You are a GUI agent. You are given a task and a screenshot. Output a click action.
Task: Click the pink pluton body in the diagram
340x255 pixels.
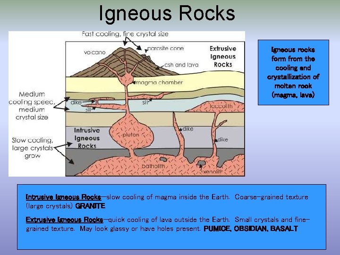(131, 132)
